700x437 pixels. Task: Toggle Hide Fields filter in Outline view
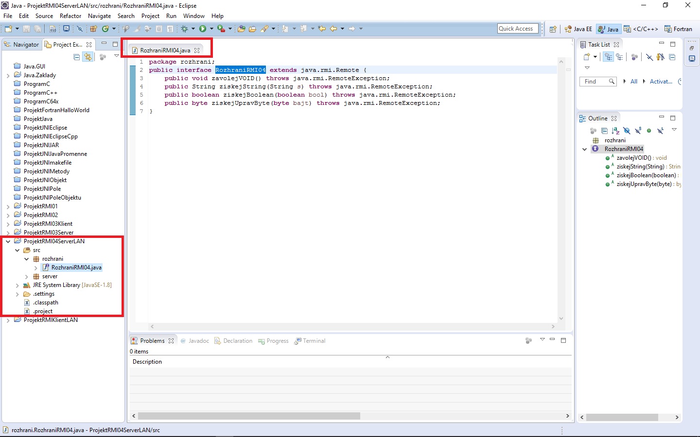coord(627,131)
